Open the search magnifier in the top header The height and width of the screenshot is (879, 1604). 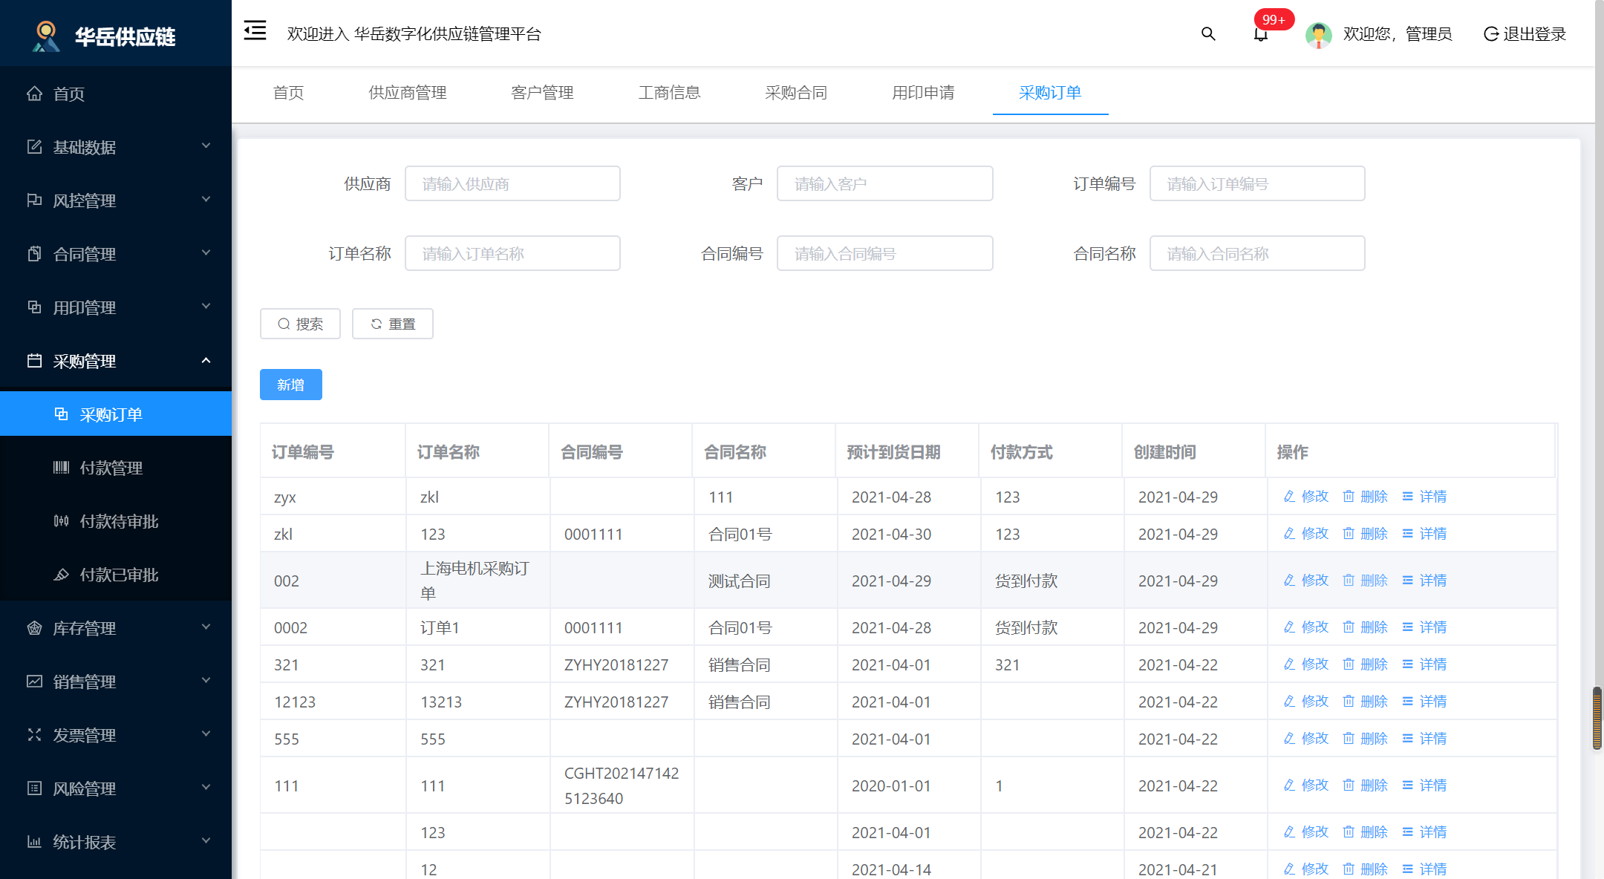1208,34
